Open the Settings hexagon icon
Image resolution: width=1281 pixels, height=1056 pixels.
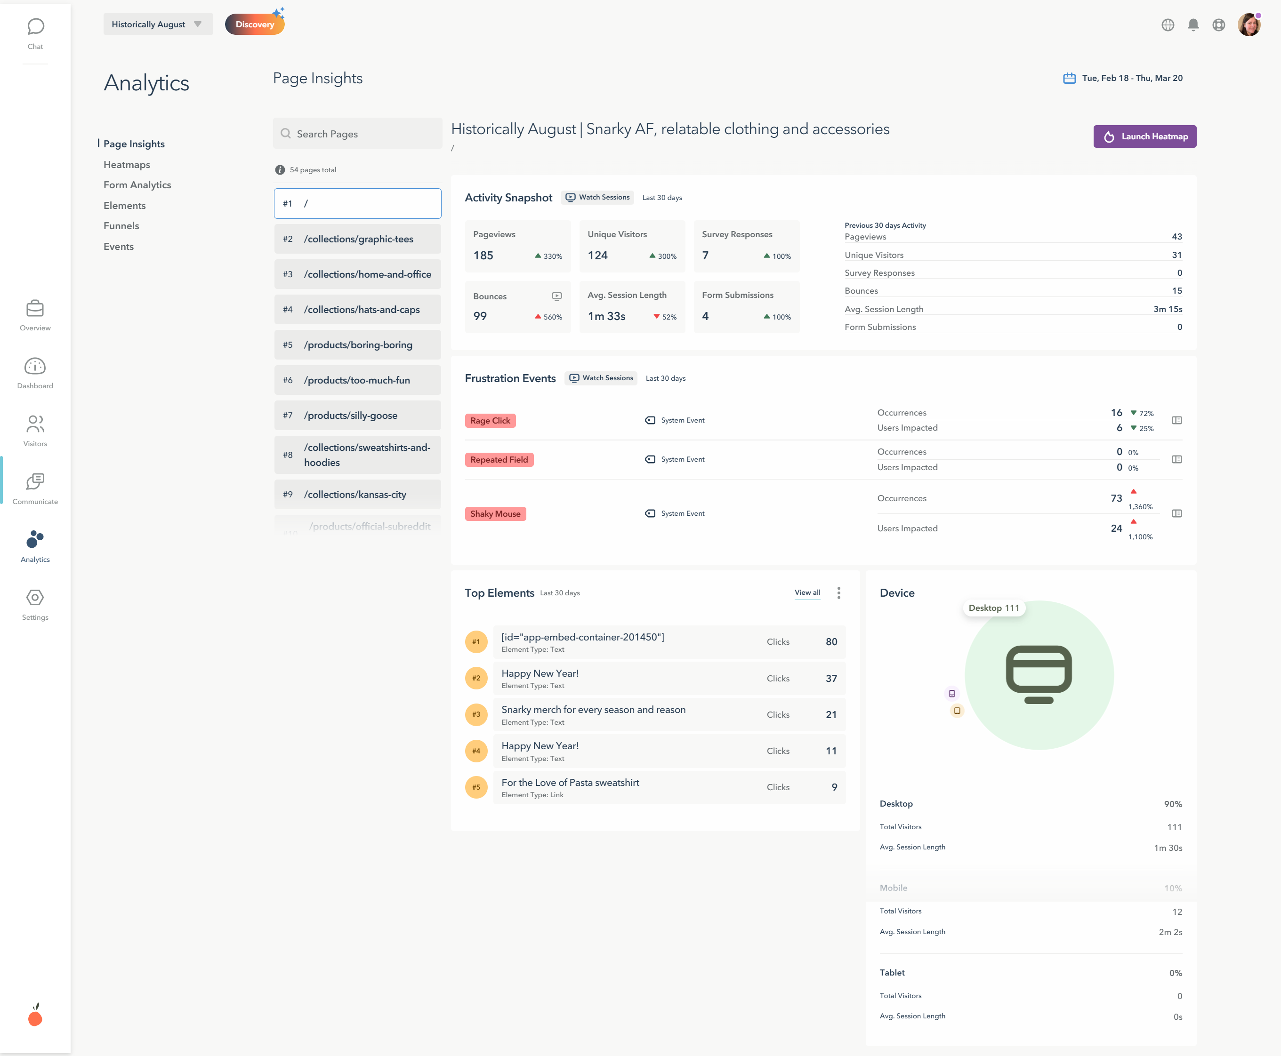pos(35,597)
